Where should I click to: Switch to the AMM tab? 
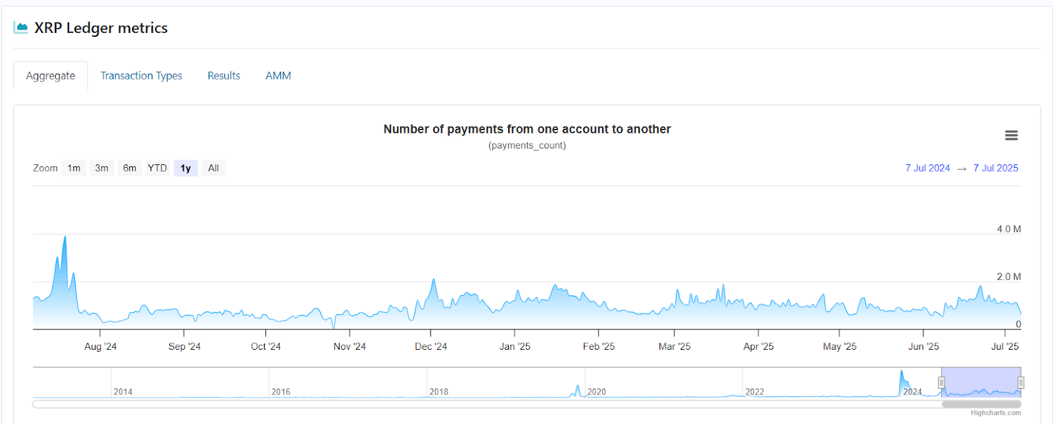(278, 76)
